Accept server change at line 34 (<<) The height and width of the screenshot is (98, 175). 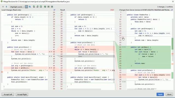click(x=123, y=75)
